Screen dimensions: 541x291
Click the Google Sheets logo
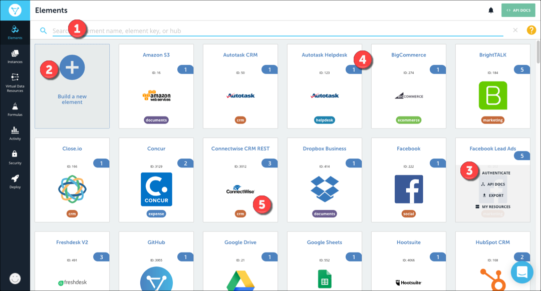tap(325, 279)
